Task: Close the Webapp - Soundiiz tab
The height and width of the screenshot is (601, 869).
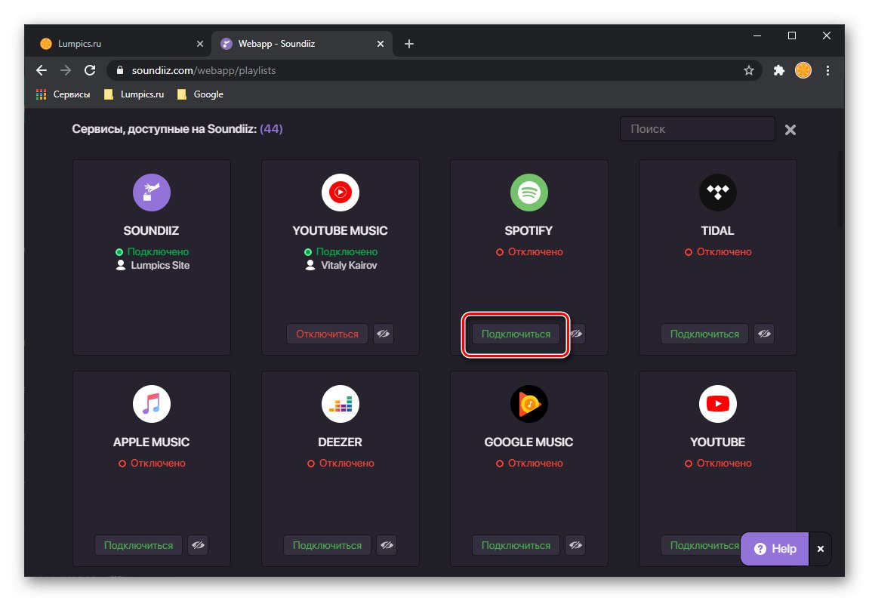Action: (x=381, y=44)
